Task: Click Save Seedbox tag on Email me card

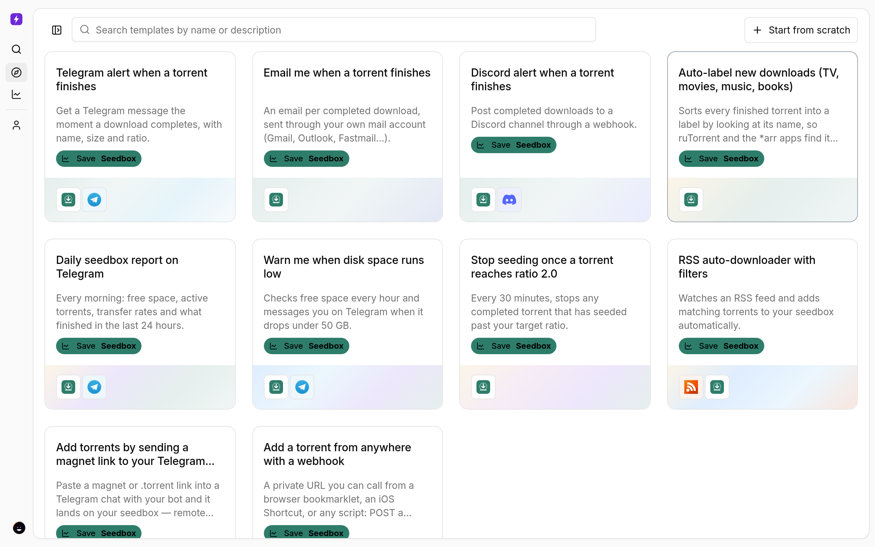Action: point(306,158)
